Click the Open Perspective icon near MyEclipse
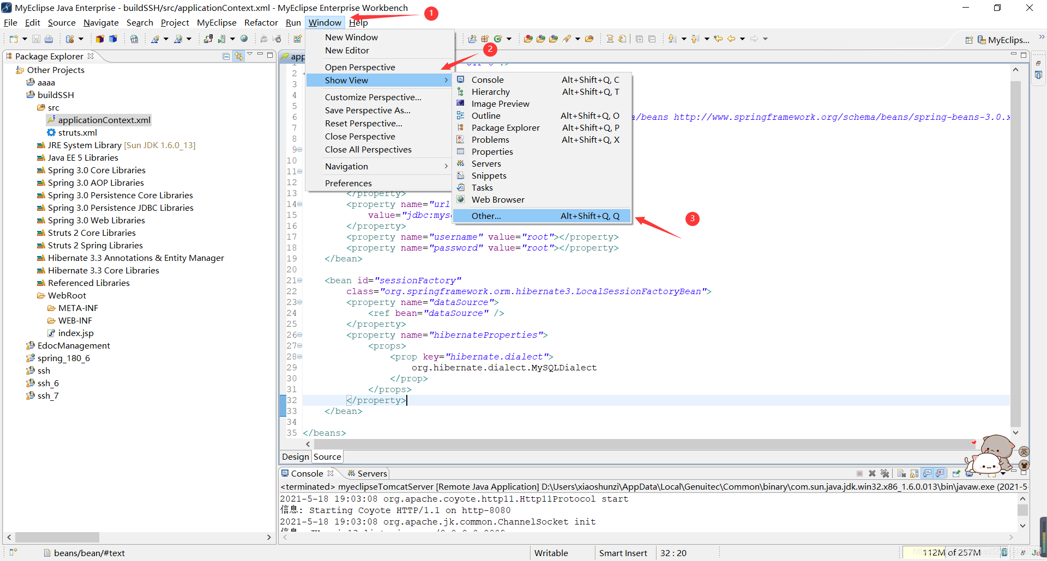The width and height of the screenshot is (1047, 561). pos(969,40)
